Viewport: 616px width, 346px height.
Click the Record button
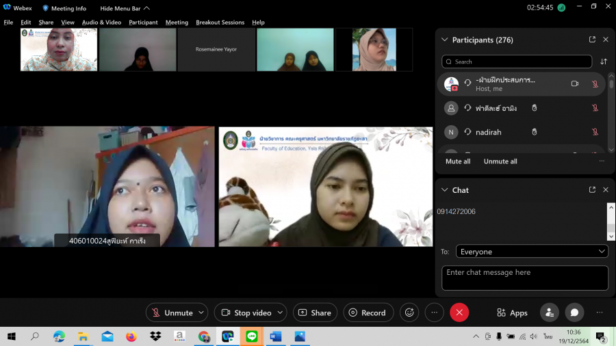point(368,312)
